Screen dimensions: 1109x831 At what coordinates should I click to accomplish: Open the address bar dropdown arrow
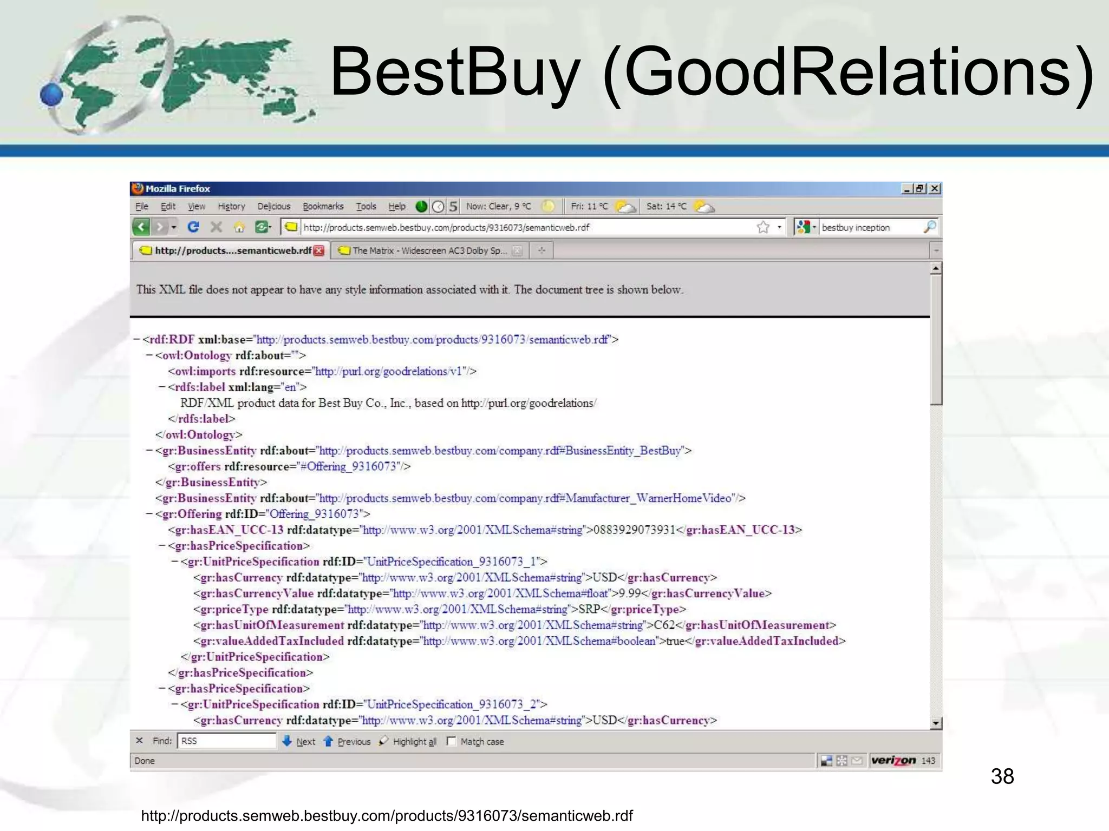(x=779, y=227)
